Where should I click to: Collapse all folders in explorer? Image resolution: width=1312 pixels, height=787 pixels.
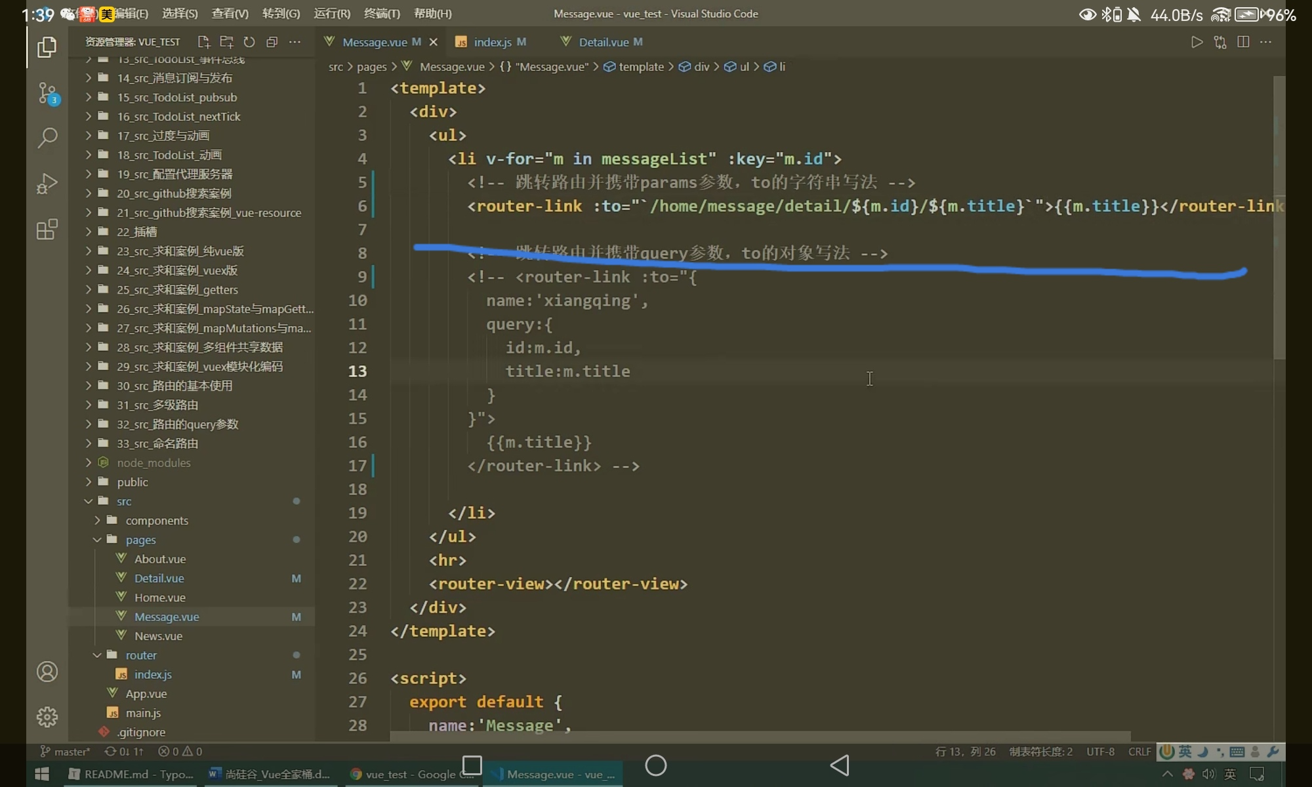pyautogui.click(x=272, y=42)
